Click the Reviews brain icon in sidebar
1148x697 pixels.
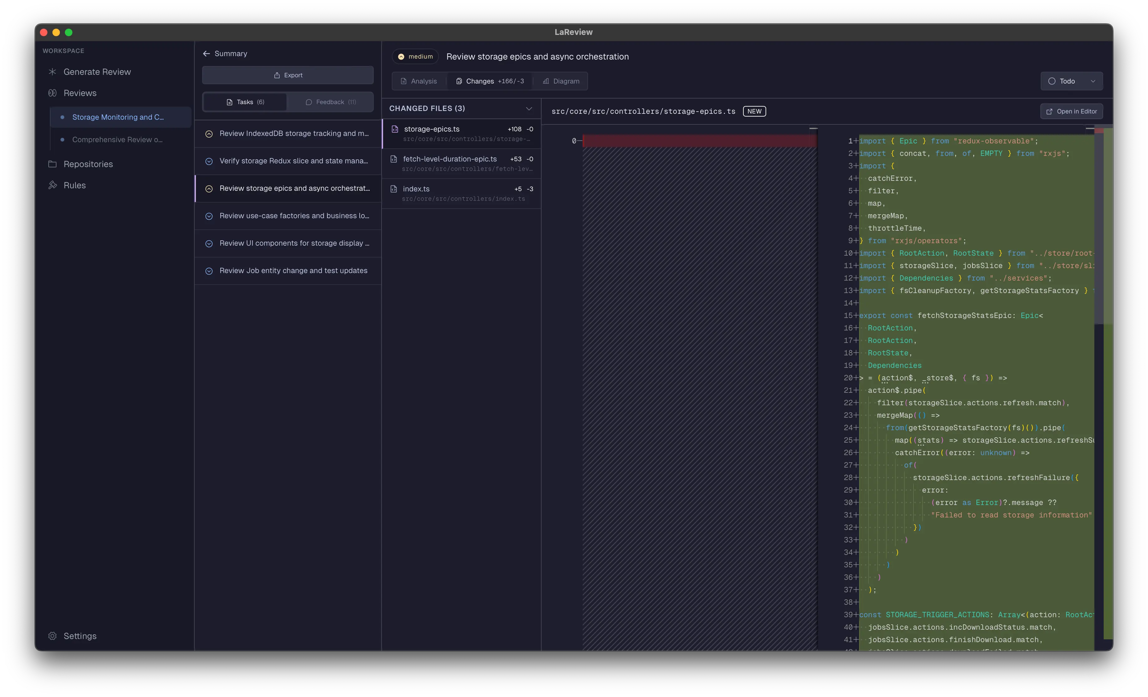click(53, 93)
